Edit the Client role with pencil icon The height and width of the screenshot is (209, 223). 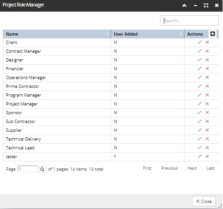pyautogui.click(x=199, y=42)
